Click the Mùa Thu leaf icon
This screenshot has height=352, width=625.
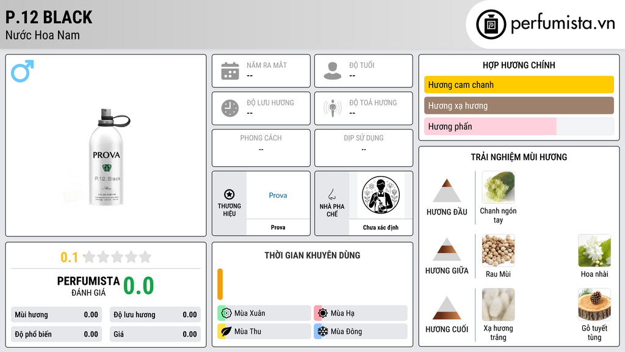tap(226, 331)
